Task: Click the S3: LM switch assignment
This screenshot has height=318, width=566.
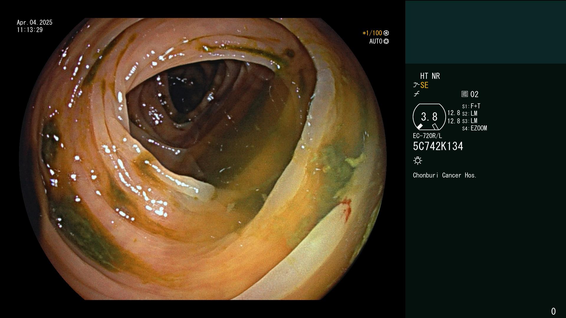Action: (470, 121)
